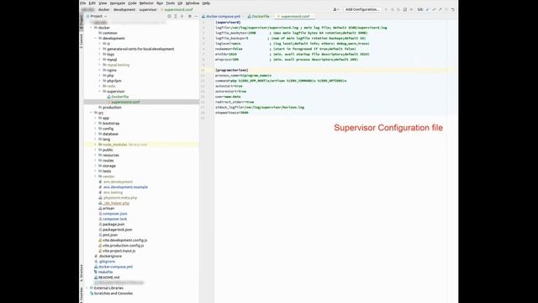Open the Structure tool window side tab

(x=82, y=274)
